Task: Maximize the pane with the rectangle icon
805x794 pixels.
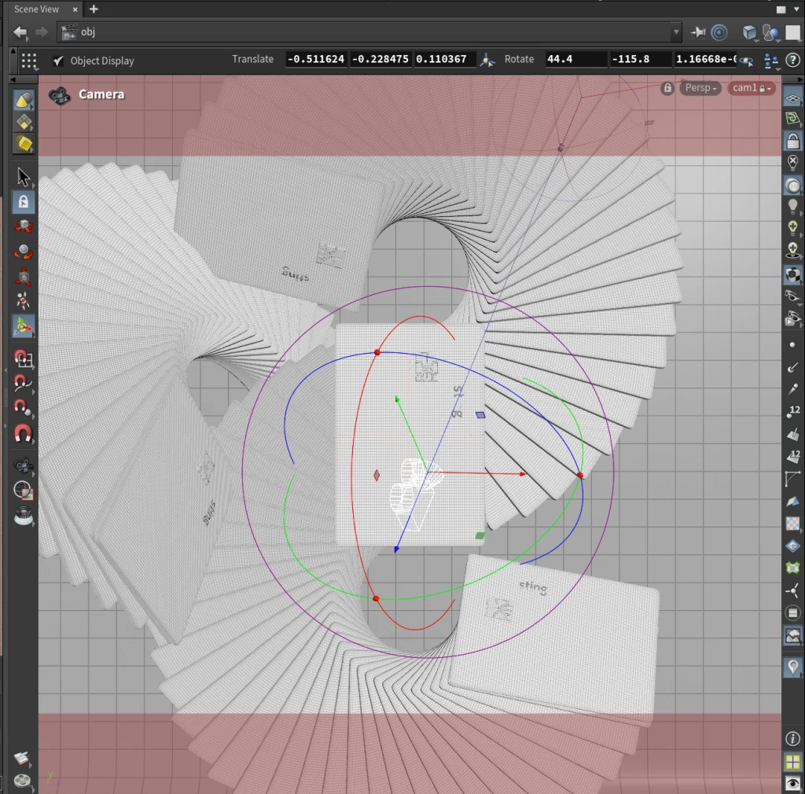Action: point(781,9)
